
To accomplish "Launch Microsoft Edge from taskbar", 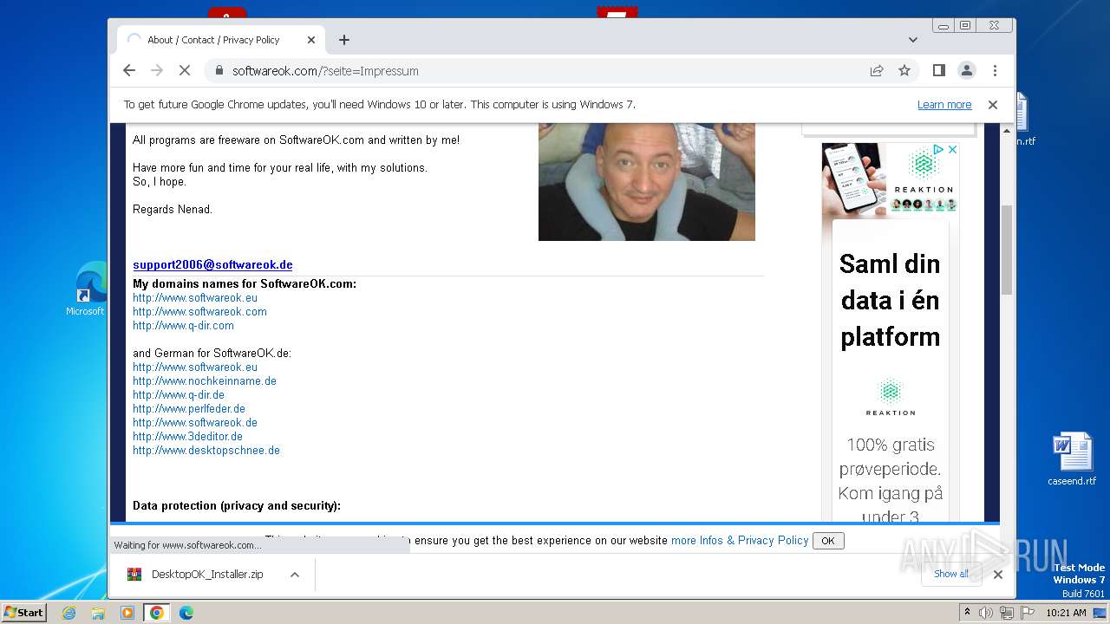I will pos(186,613).
